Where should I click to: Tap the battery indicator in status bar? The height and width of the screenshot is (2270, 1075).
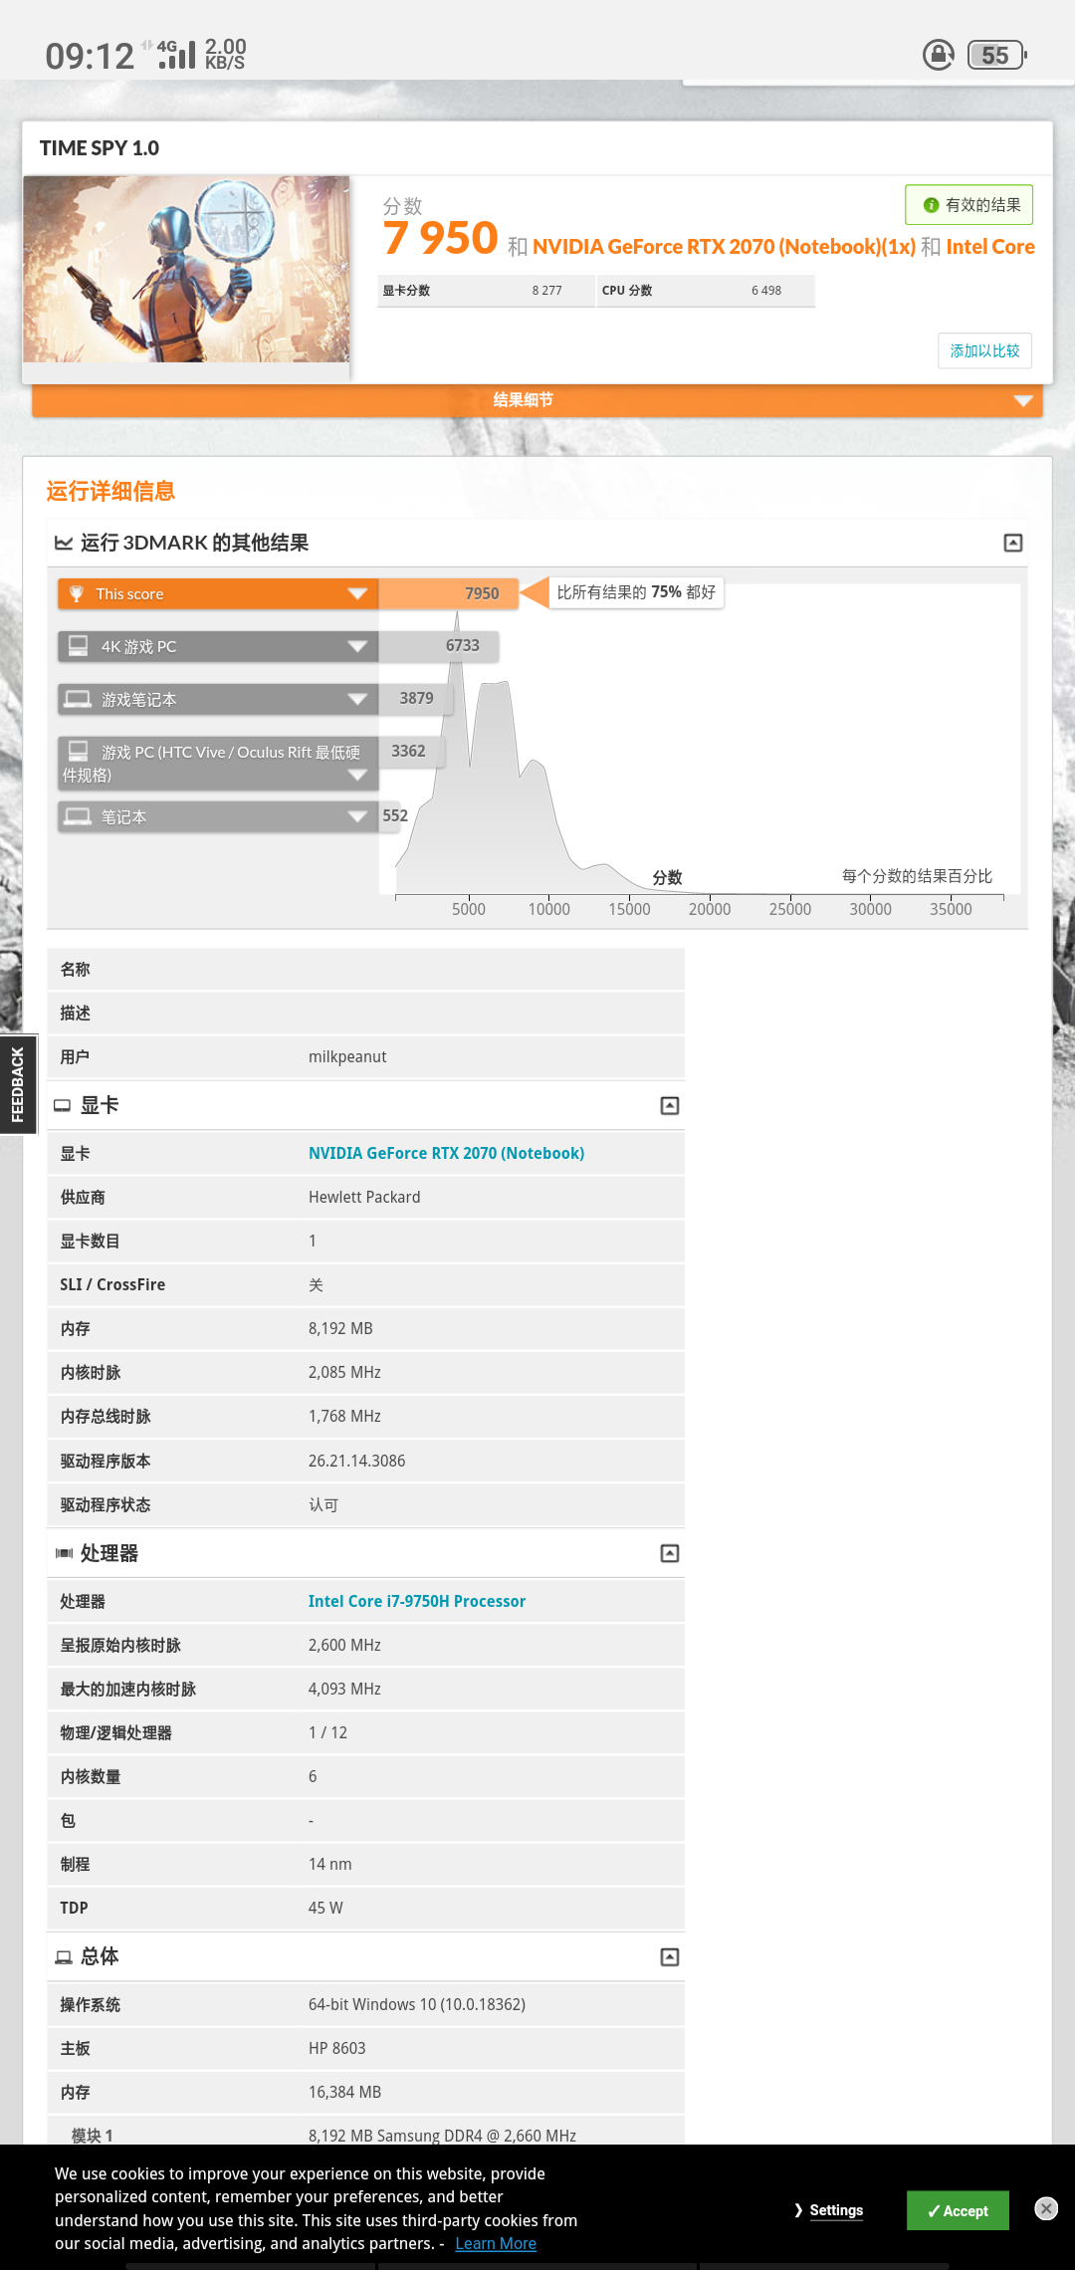996,55
